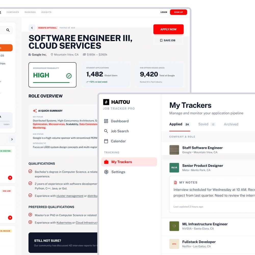Click the Meta company logo thumbnail
The height and width of the screenshot is (255, 255).
174,168
